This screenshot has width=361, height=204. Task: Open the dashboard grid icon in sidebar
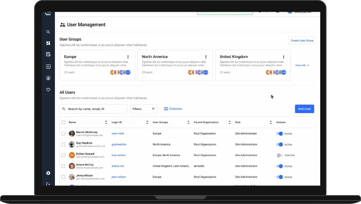[x=48, y=43]
